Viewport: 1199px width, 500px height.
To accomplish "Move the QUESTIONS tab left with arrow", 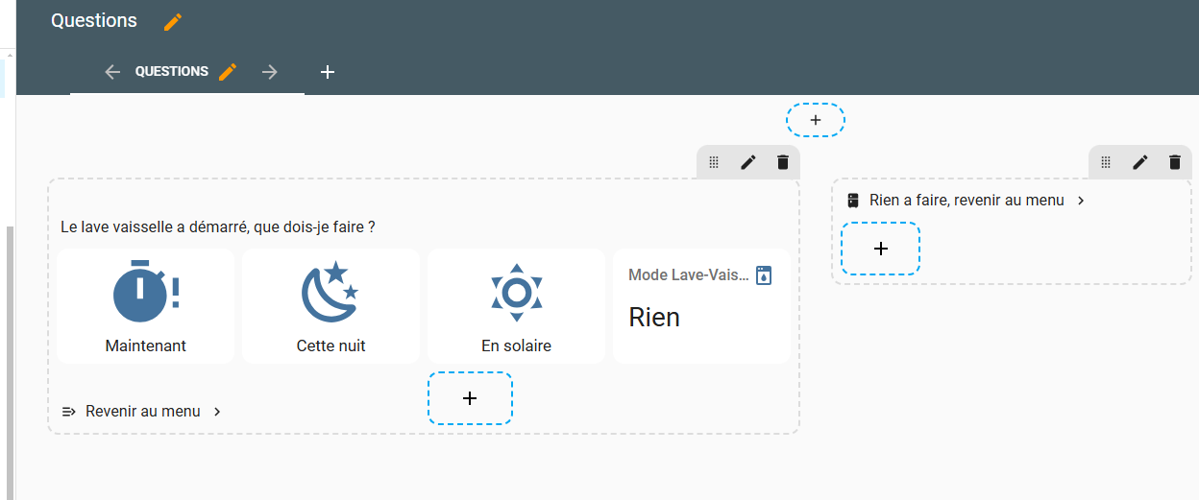I will pyautogui.click(x=112, y=72).
